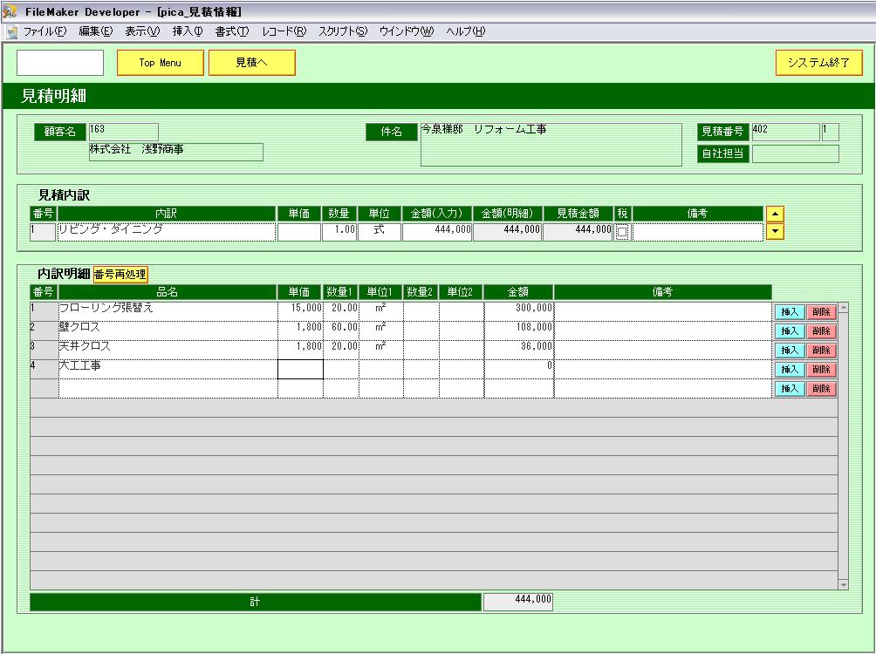
Task: Click the 数量1 cell showing 60.00
Action: [341, 330]
